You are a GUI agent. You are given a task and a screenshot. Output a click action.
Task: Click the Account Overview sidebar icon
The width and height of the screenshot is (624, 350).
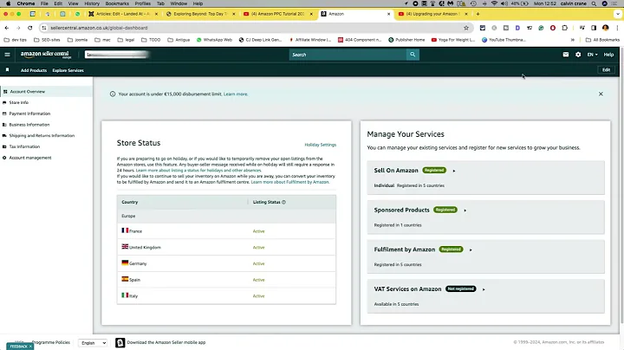5,92
